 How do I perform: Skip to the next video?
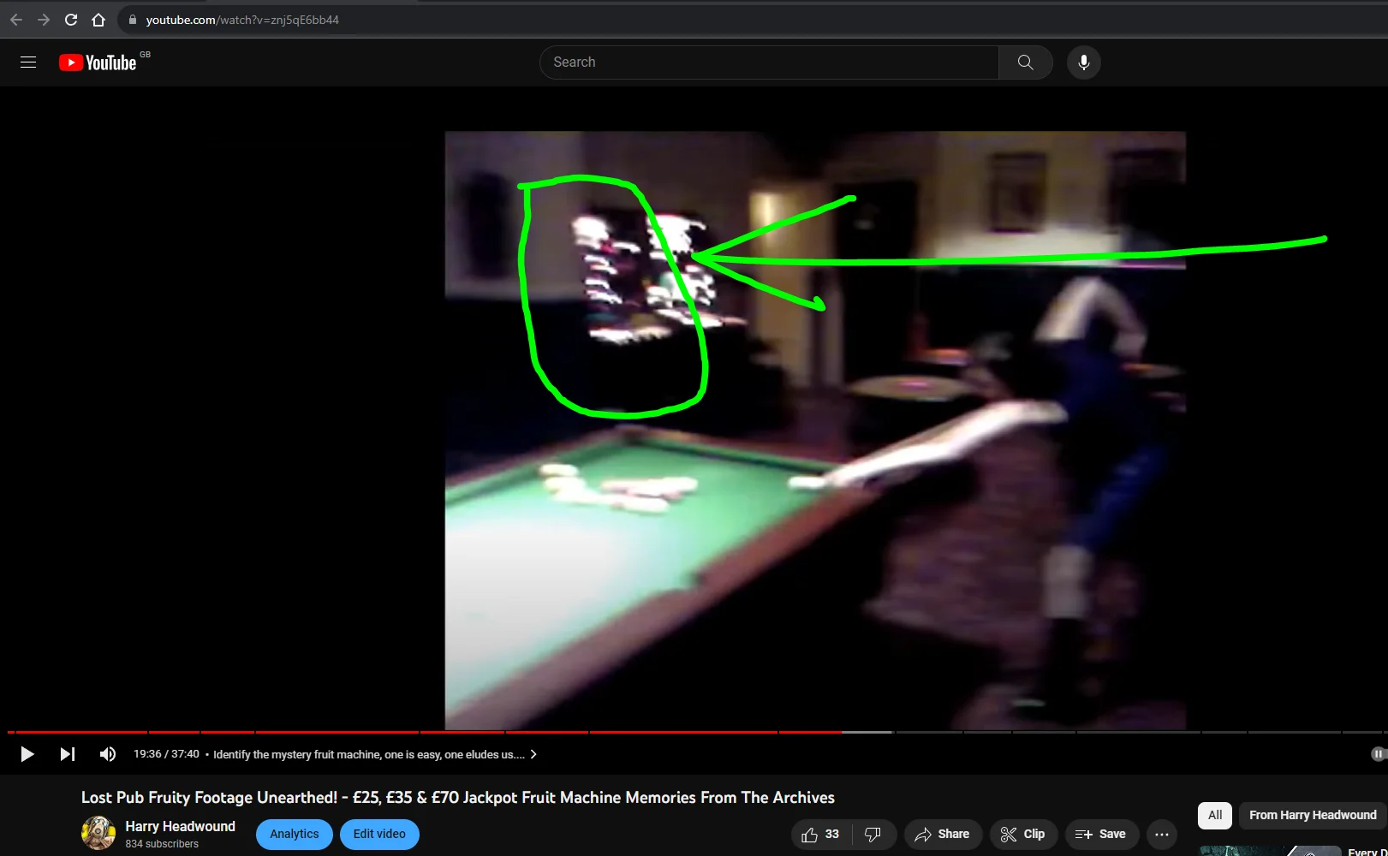[67, 754]
